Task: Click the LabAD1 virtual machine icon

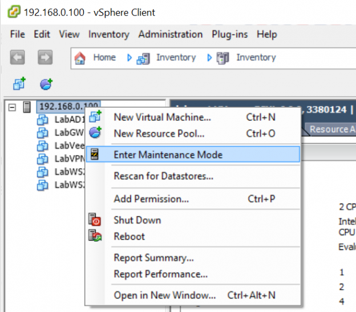Action: coord(42,120)
